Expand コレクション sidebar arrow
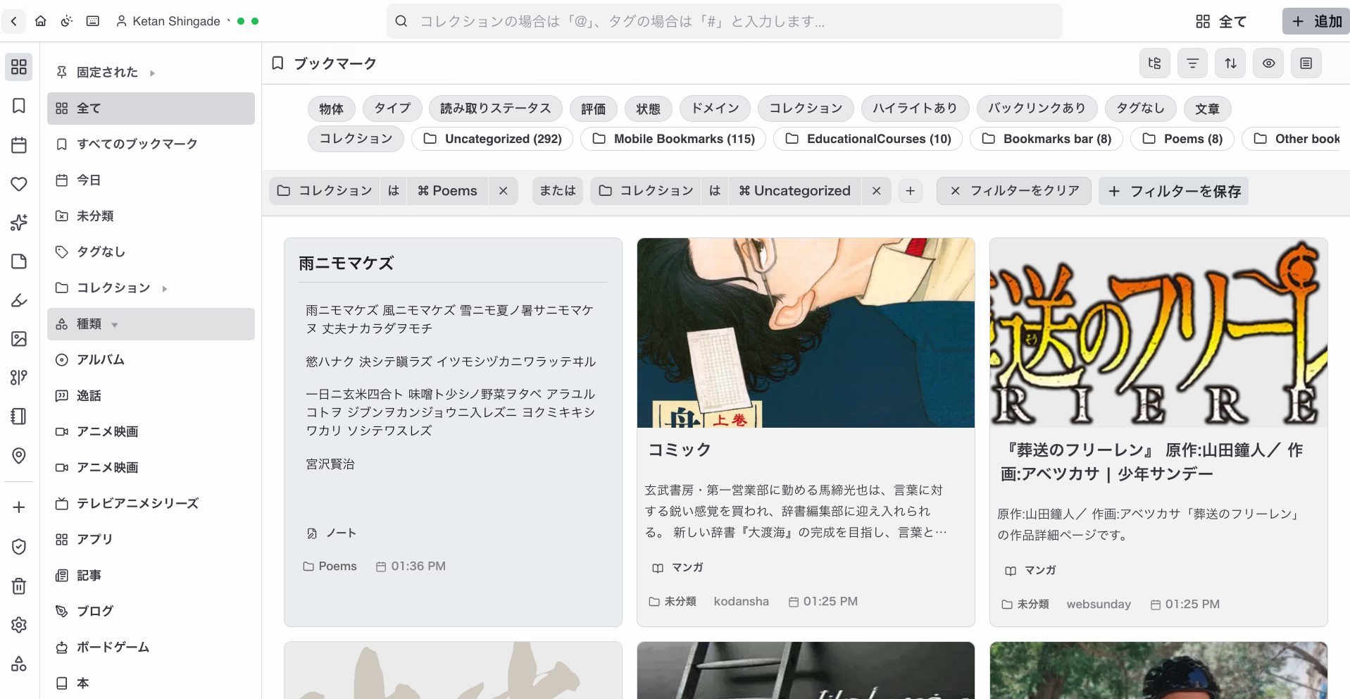This screenshot has width=1350, height=699. point(165,288)
